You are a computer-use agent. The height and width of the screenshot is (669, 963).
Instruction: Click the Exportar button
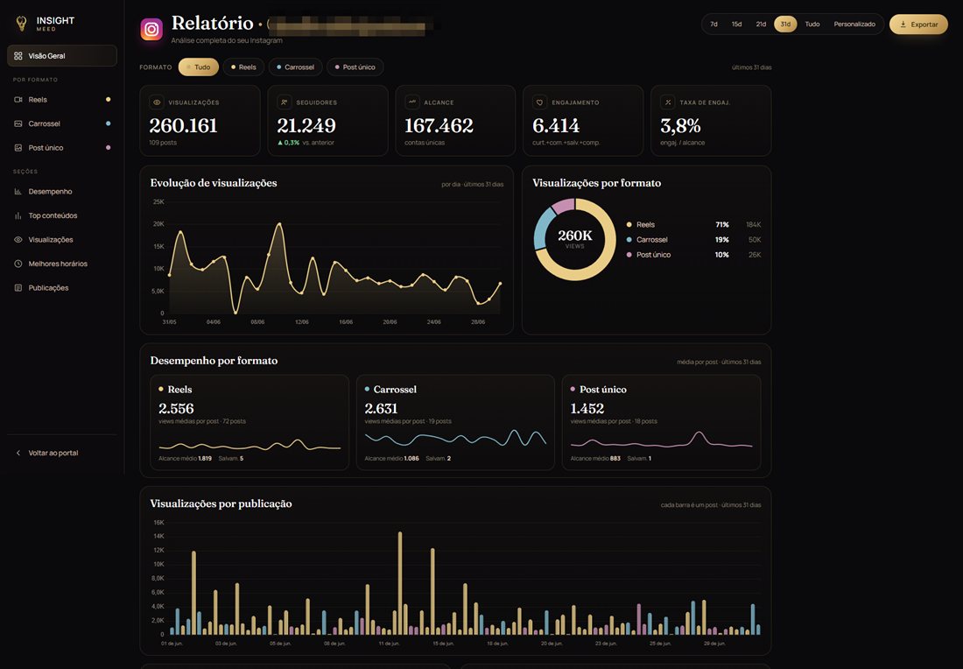918,25
